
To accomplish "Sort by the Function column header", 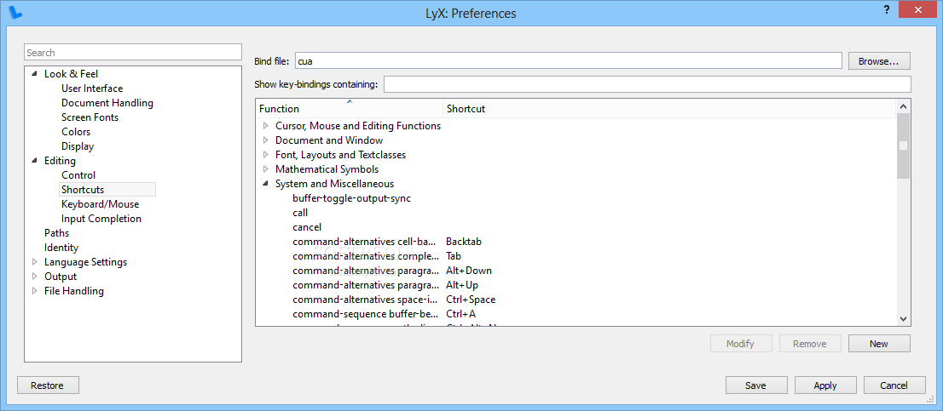I will [x=350, y=109].
